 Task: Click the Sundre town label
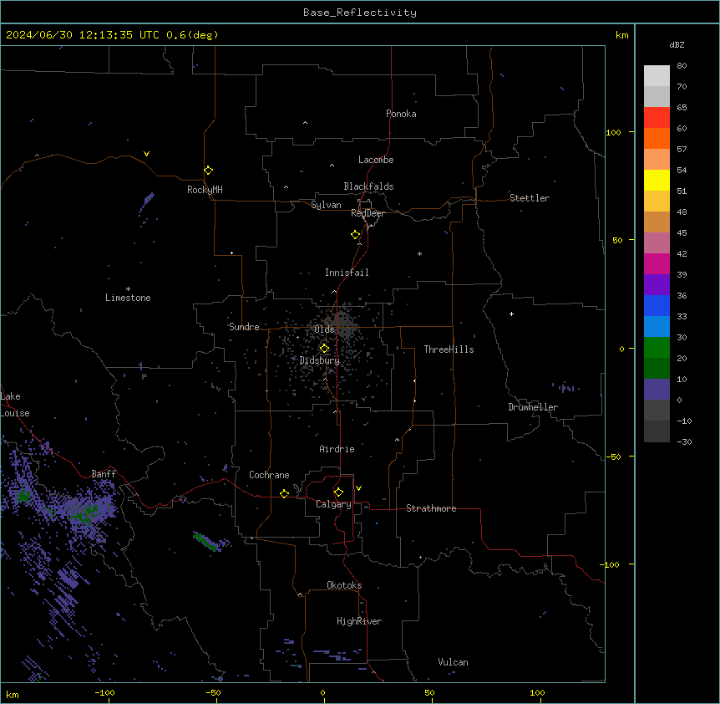(x=244, y=327)
